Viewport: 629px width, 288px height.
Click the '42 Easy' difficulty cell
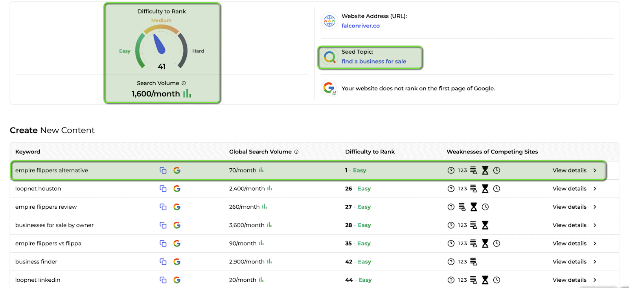coord(358,262)
